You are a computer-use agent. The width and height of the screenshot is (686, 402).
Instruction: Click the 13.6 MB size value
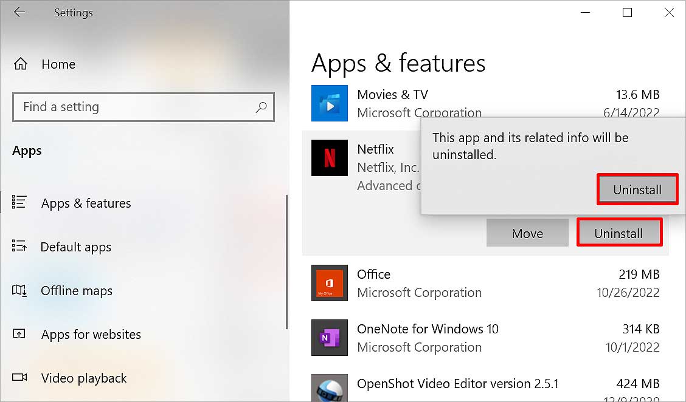pyautogui.click(x=637, y=94)
